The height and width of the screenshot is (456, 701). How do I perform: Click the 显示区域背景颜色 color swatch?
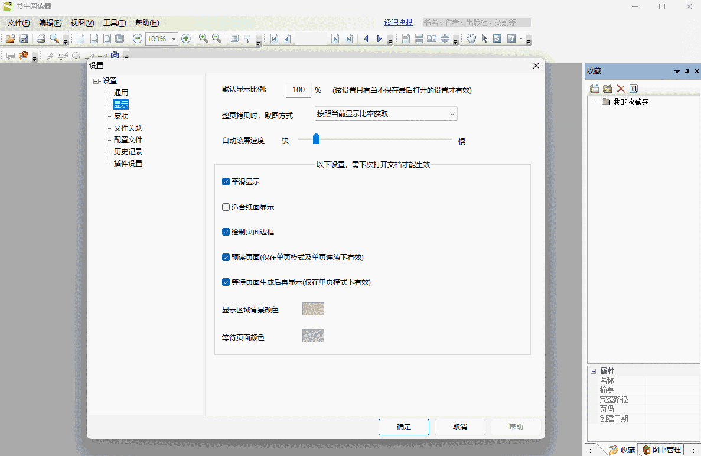pyautogui.click(x=312, y=308)
